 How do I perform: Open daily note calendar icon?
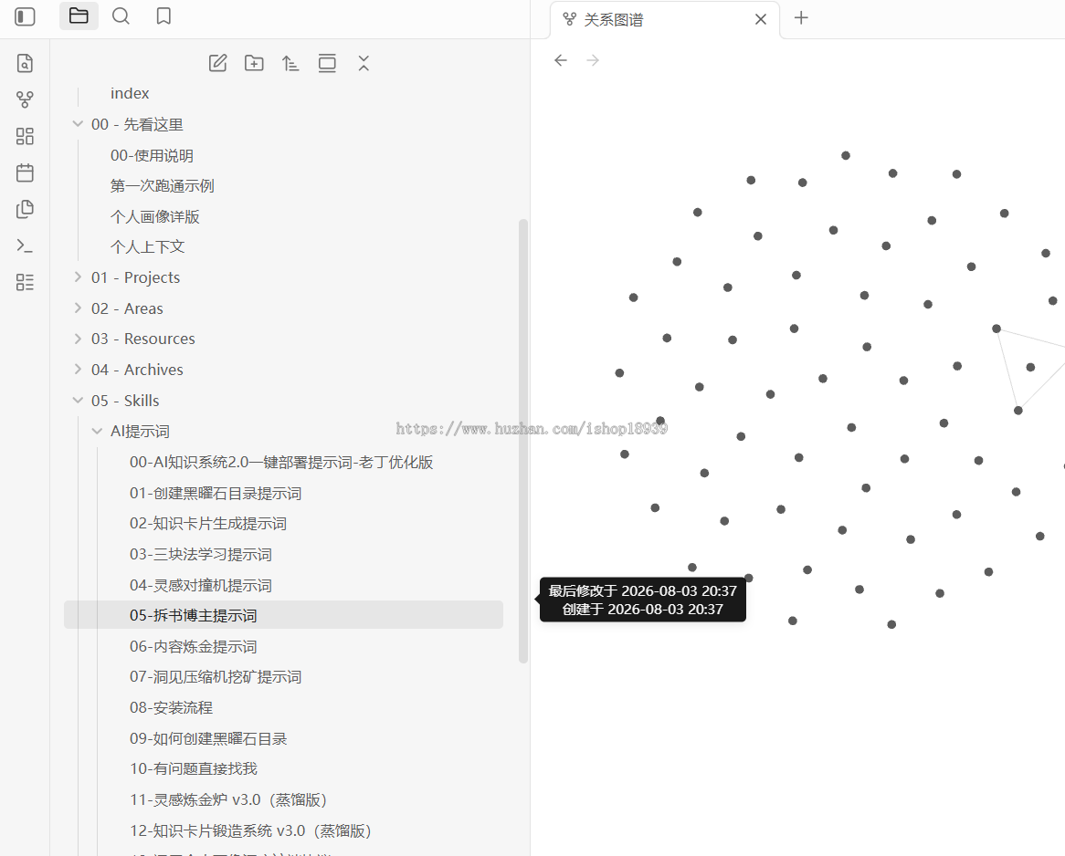(26, 172)
